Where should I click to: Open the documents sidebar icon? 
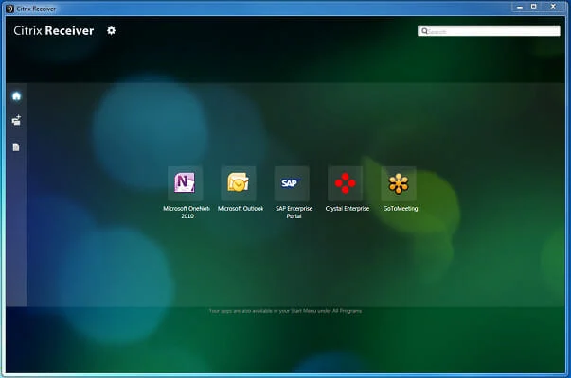click(16, 147)
